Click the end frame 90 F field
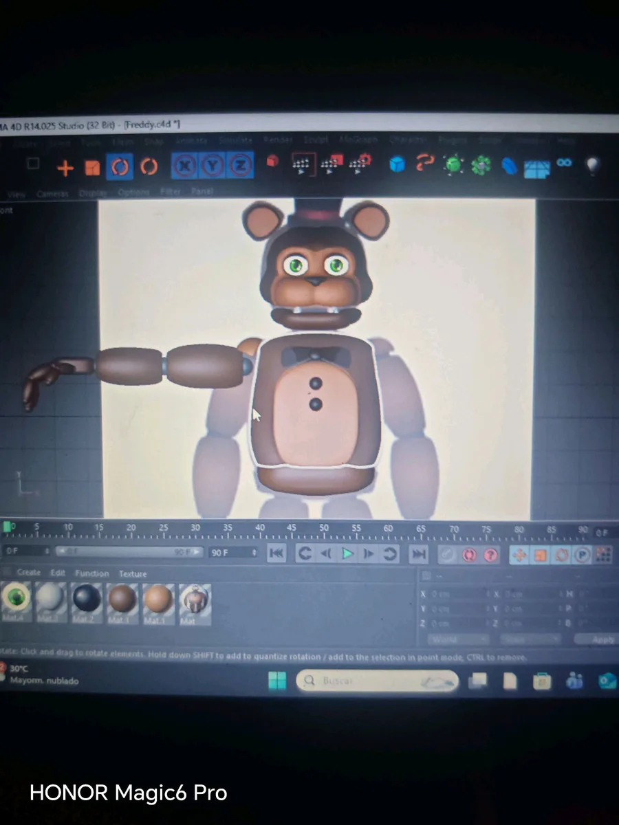619x825 pixels. pyautogui.click(x=234, y=552)
